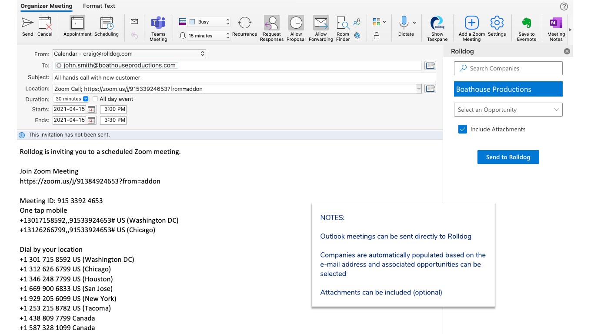The image size is (594, 334).
Task: Open the Categorize color grid menu
Action: (x=379, y=22)
